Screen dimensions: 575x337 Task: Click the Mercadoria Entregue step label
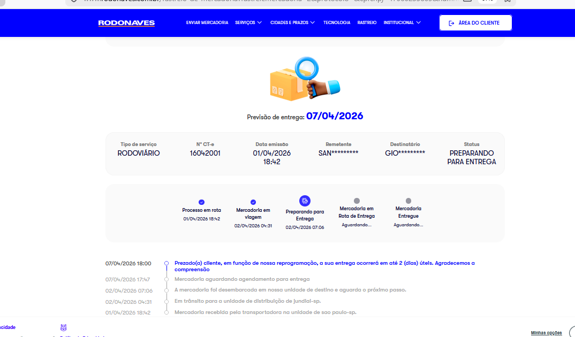pyautogui.click(x=408, y=212)
